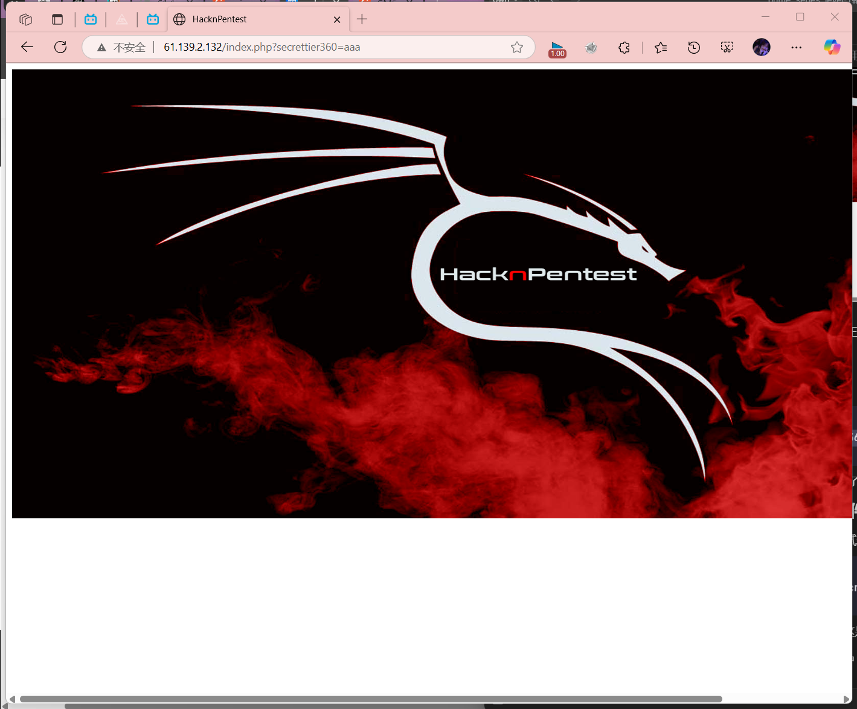This screenshot has width=857, height=709.
Task: Switch to the second pinned Bilibili tab
Action: point(153,19)
